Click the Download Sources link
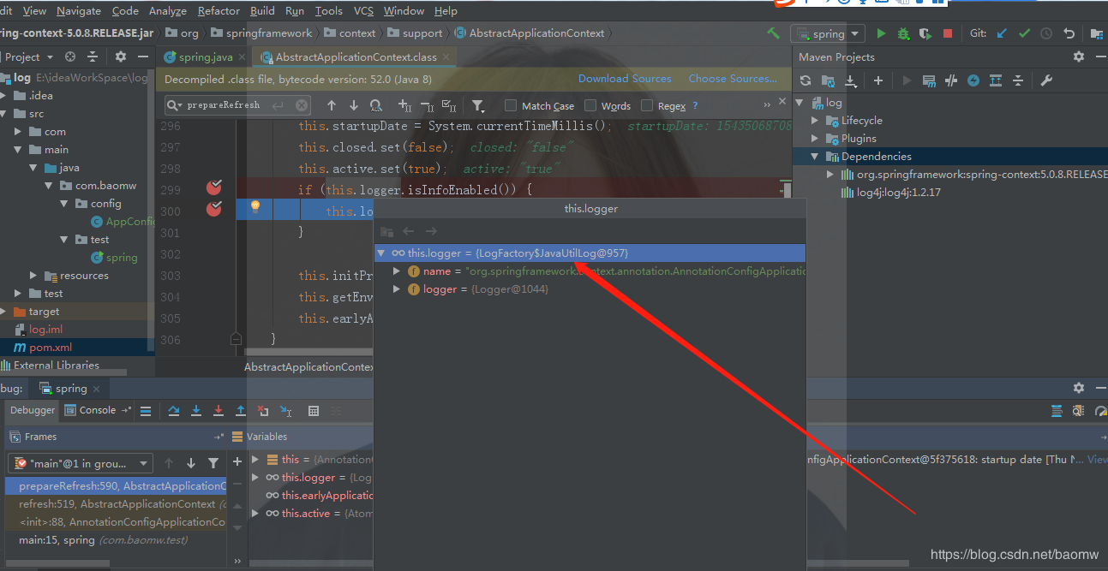 pyautogui.click(x=625, y=79)
